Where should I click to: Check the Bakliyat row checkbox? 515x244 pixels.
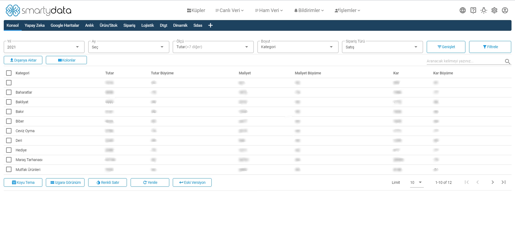[x=9, y=102]
